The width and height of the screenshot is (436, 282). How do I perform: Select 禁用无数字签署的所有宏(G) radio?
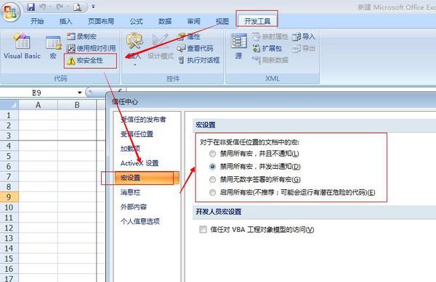click(212, 180)
